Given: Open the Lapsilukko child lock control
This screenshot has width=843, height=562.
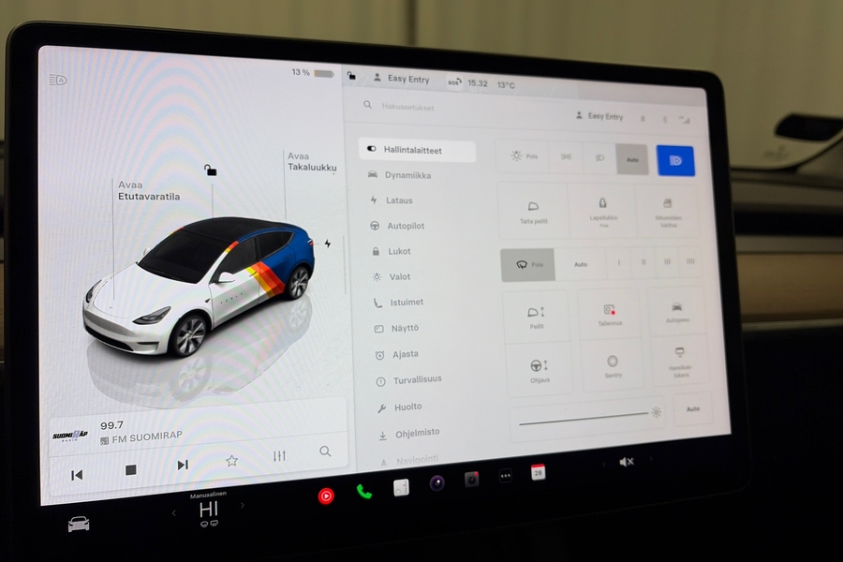Looking at the screenshot, I should coord(602,208).
